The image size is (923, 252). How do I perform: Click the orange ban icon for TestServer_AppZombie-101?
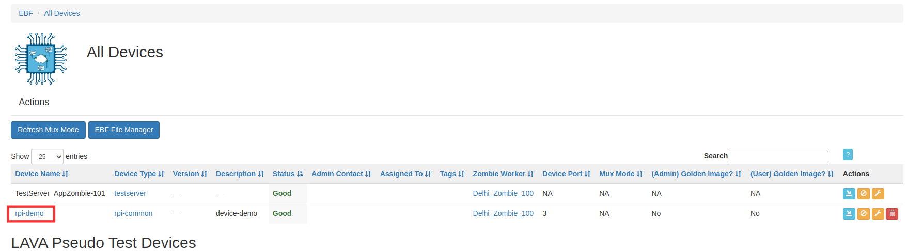point(863,194)
